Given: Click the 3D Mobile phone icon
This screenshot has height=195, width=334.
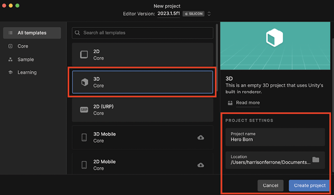Looking at the screenshot, I should pos(84,137).
